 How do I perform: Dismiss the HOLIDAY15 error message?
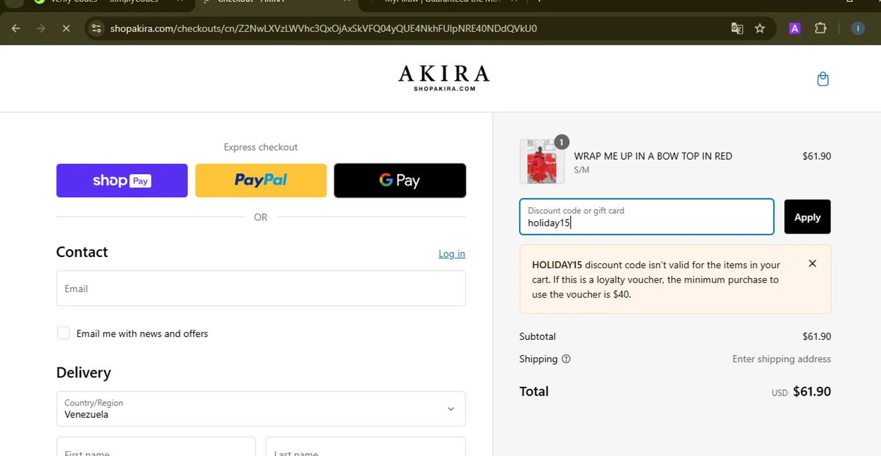point(812,264)
